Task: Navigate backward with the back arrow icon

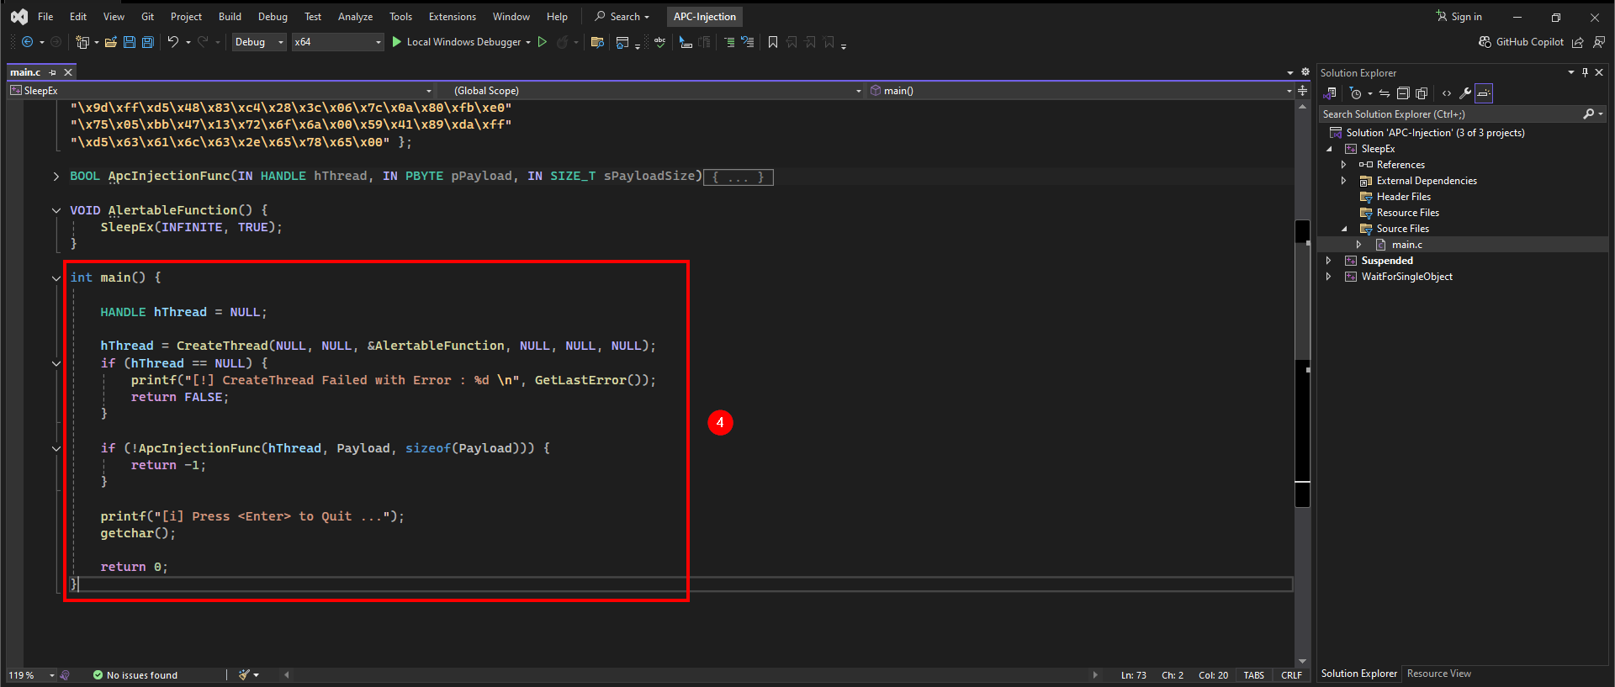Action: (28, 42)
